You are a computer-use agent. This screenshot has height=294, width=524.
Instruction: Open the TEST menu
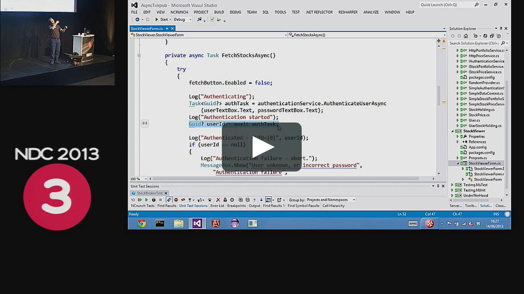coord(296,12)
